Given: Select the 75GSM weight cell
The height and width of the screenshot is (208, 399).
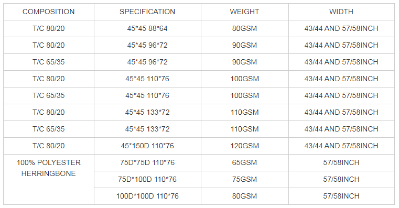Looking at the screenshot, I should 244,180.
